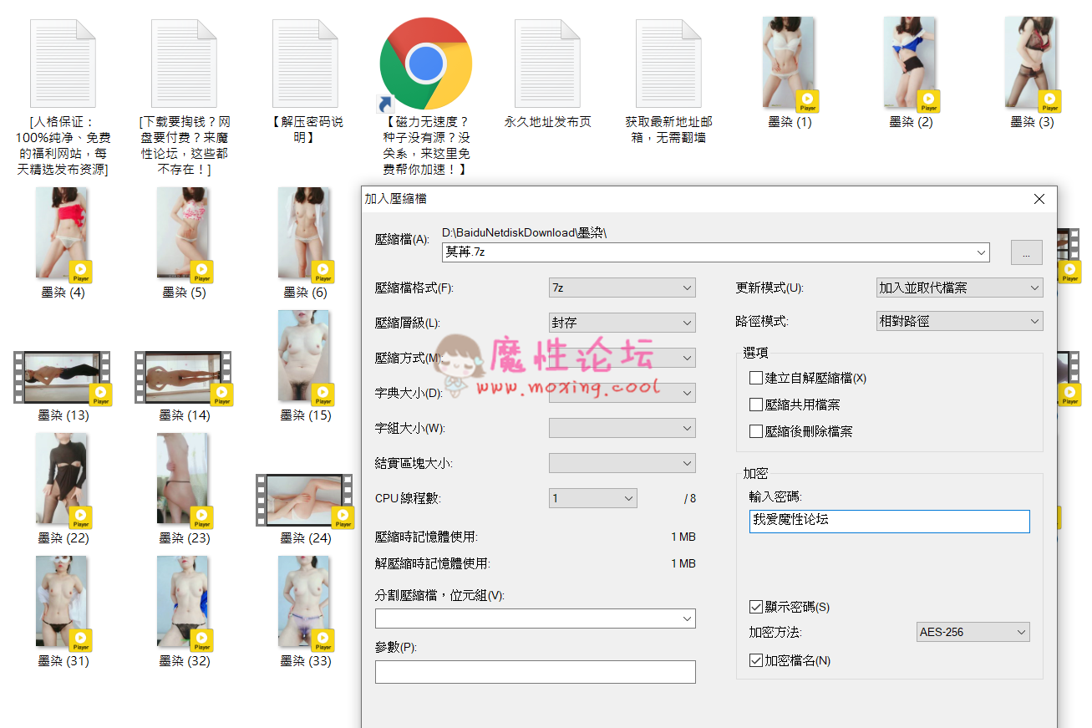
Task: Click the 壓縮時記憶體使用 label
Action: tap(426, 537)
